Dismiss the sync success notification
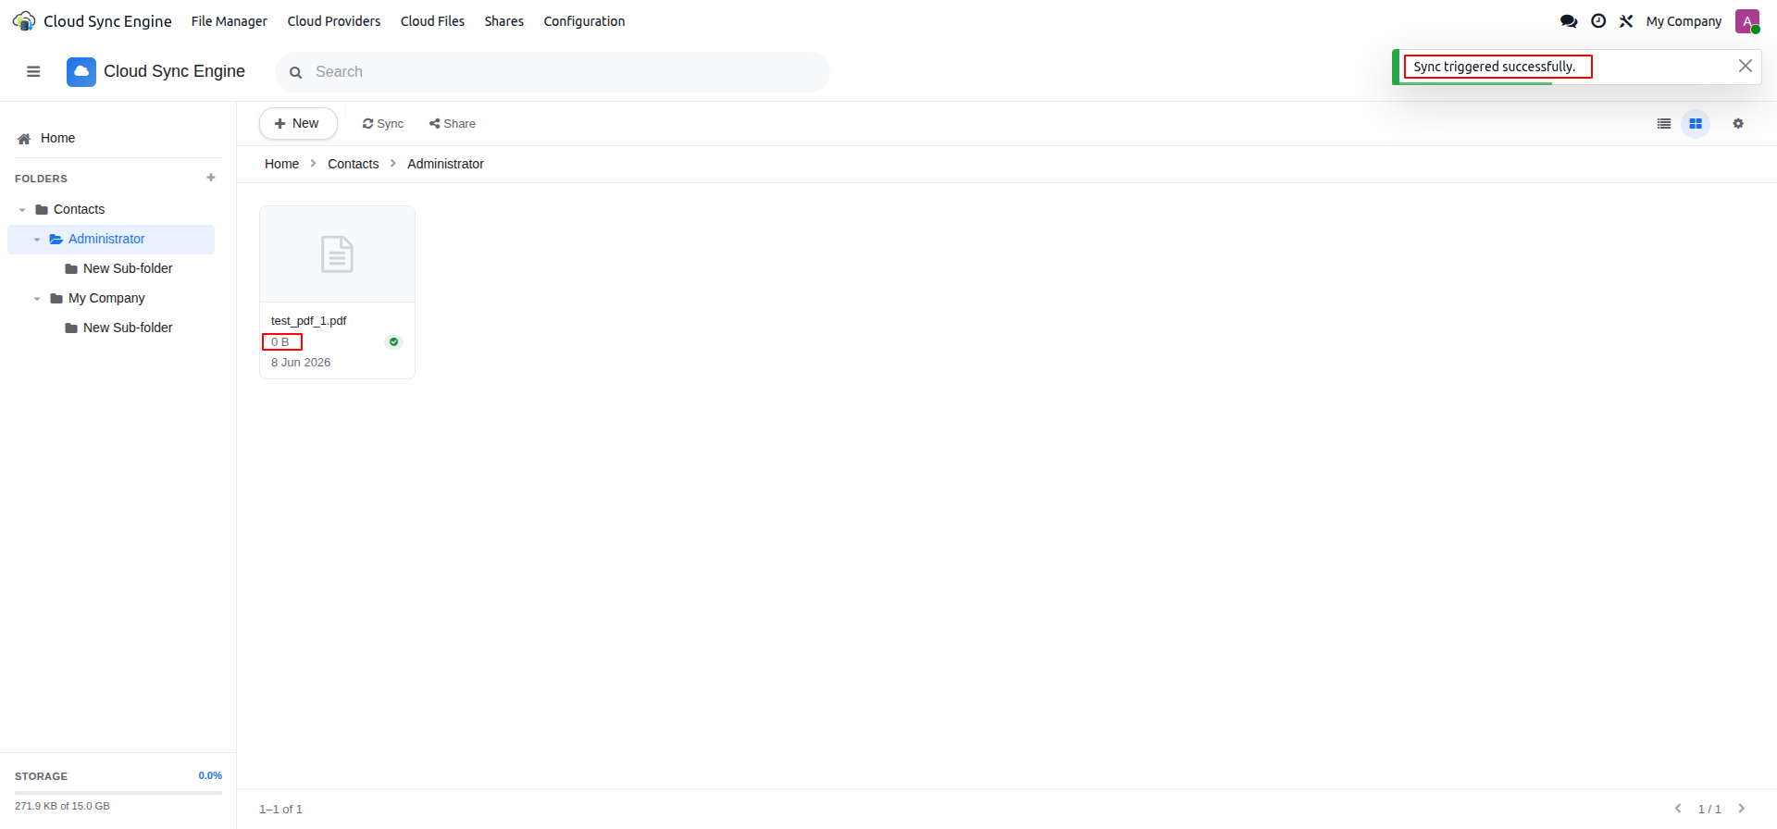The width and height of the screenshot is (1777, 829). 1746,66
